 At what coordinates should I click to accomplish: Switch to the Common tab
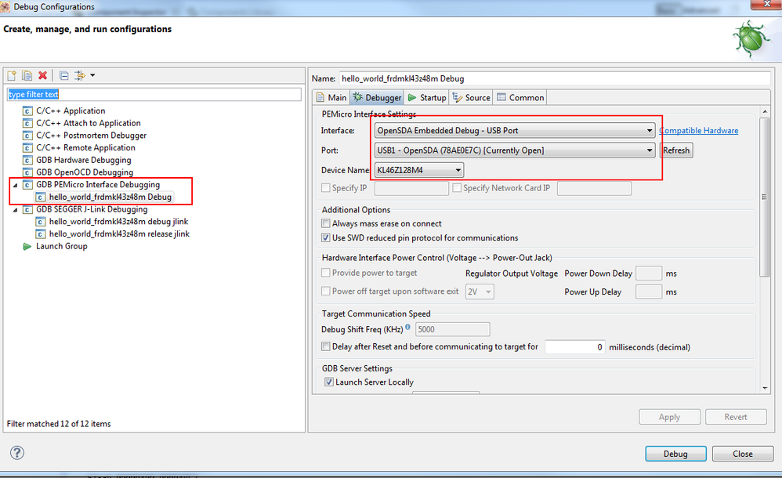click(520, 98)
